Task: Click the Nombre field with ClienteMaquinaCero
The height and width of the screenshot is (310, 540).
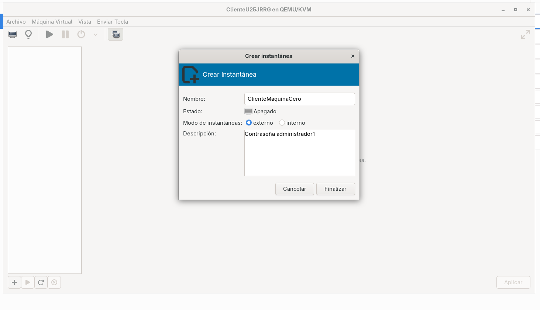Action: coord(300,99)
